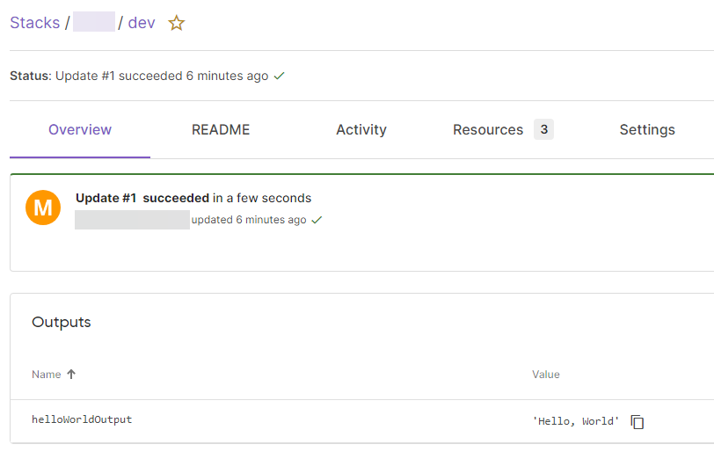Open the redacted project name breadcrumb
Screen dimensions: 714x459
click(x=94, y=23)
